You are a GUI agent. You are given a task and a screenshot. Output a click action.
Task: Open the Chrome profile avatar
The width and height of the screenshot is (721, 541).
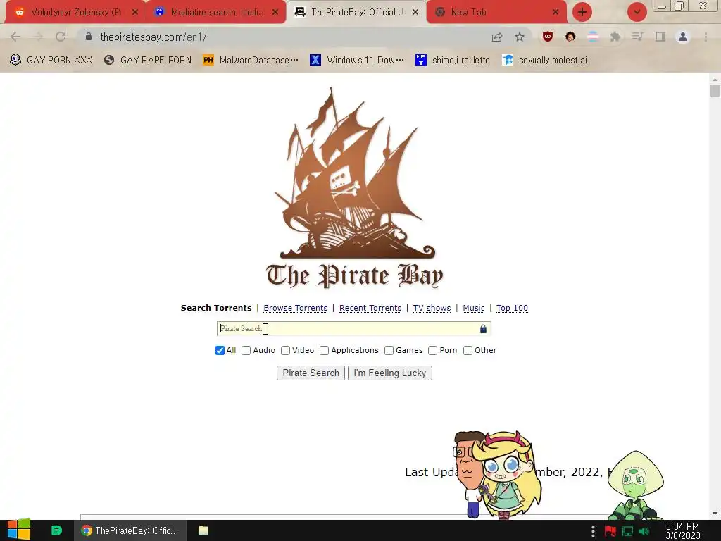point(683,37)
